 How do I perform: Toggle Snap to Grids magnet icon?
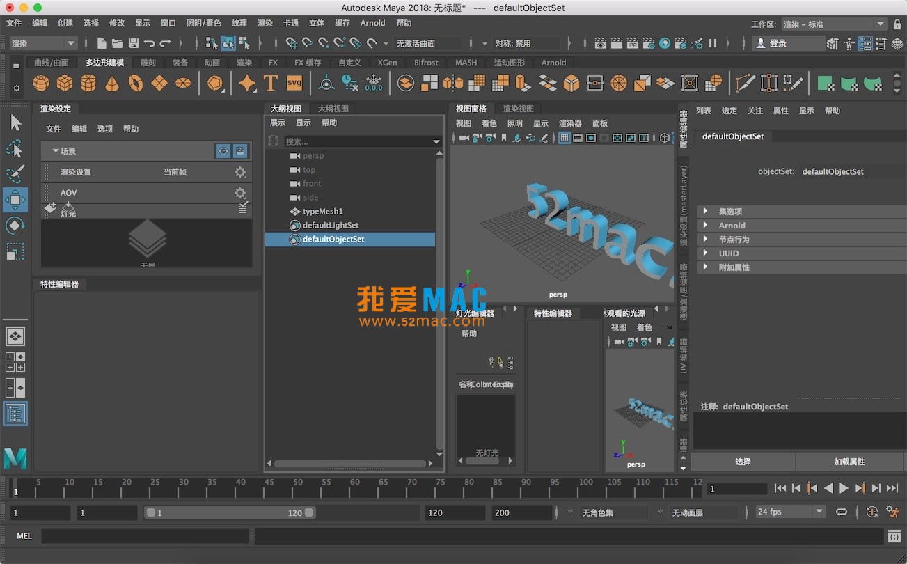[x=291, y=43]
